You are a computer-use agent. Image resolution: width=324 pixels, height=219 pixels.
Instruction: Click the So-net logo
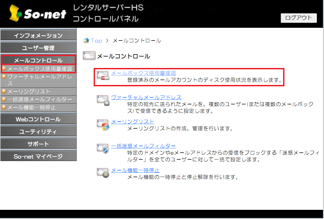(x=38, y=14)
